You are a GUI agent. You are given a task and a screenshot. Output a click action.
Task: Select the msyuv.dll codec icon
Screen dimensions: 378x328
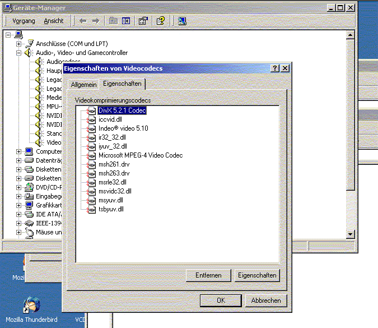coord(91,200)
